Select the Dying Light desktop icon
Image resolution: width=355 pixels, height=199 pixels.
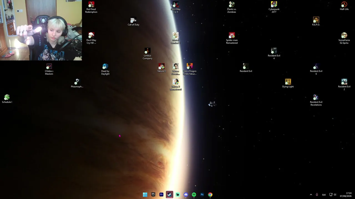pos(288,83)
